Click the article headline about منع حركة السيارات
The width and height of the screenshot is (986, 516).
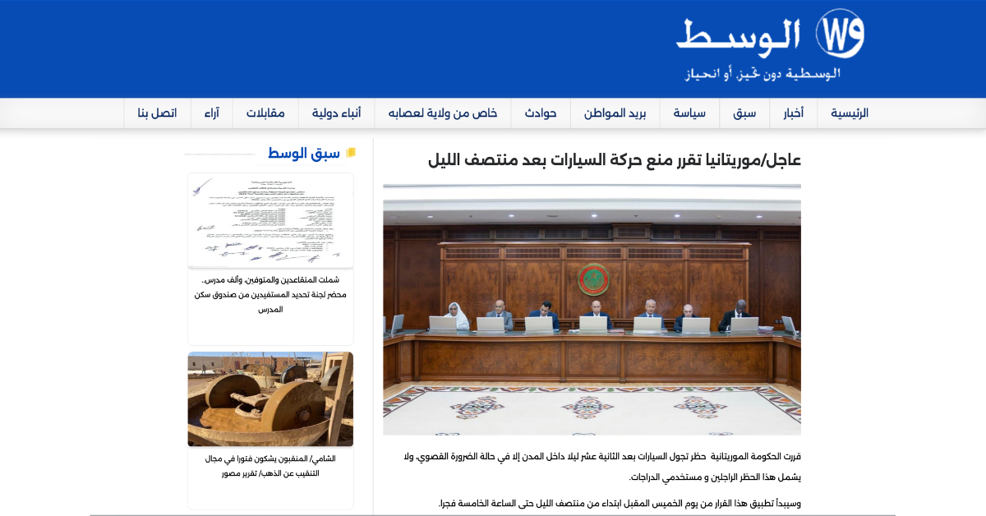tap(614, 159)
